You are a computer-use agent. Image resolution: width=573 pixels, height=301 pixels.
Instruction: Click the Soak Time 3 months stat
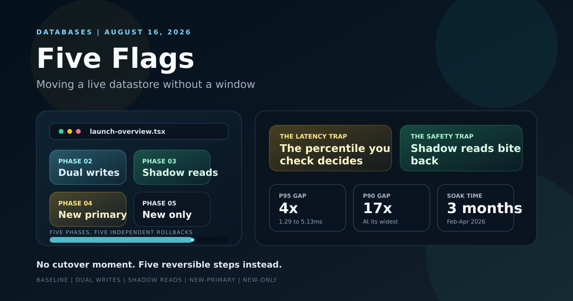point(476,208)
